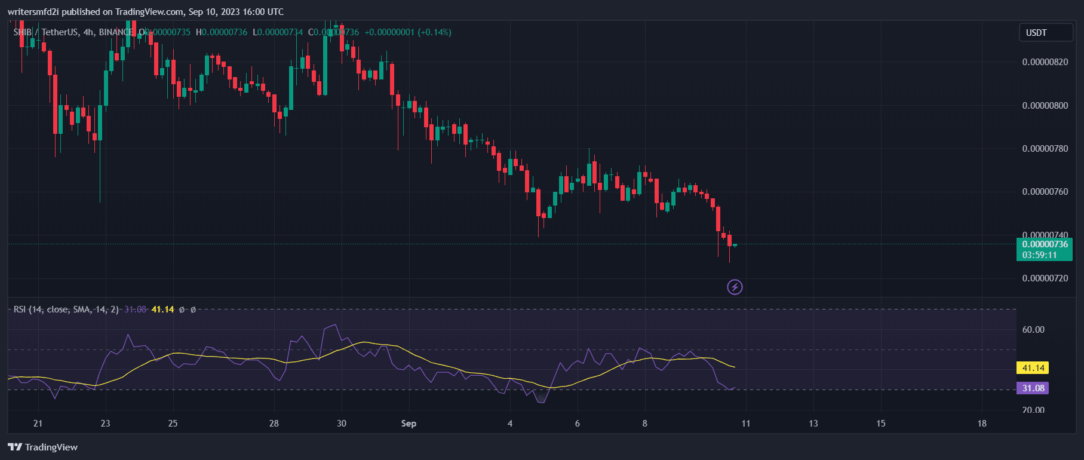The width and height of the screenshot is (1084, 460).
Task: Open the USDT currency selector
Action: [1045, 33]
